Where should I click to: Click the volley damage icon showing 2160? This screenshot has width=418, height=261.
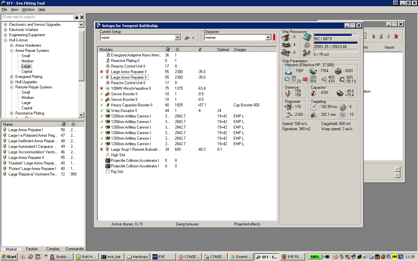coord(288,115)
